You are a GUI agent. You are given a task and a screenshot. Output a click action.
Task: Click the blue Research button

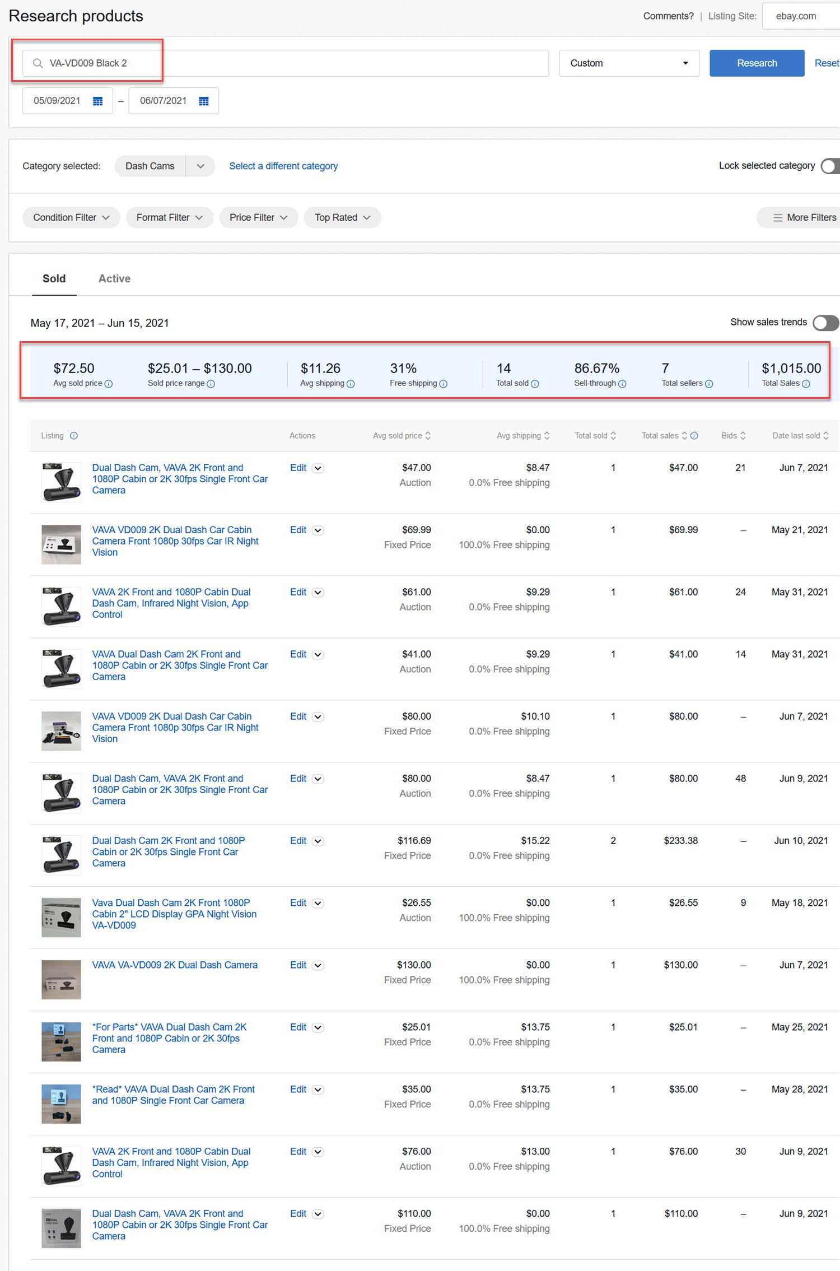point(757,63)
